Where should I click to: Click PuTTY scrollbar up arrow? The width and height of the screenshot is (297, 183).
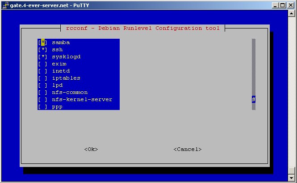[291, 13]
